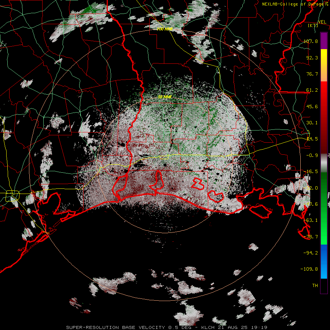Image resolution: width=330 pixels, height=330 pixels.
Task: Click the 30.1 velocity scale value
Action: coord(312,123)
